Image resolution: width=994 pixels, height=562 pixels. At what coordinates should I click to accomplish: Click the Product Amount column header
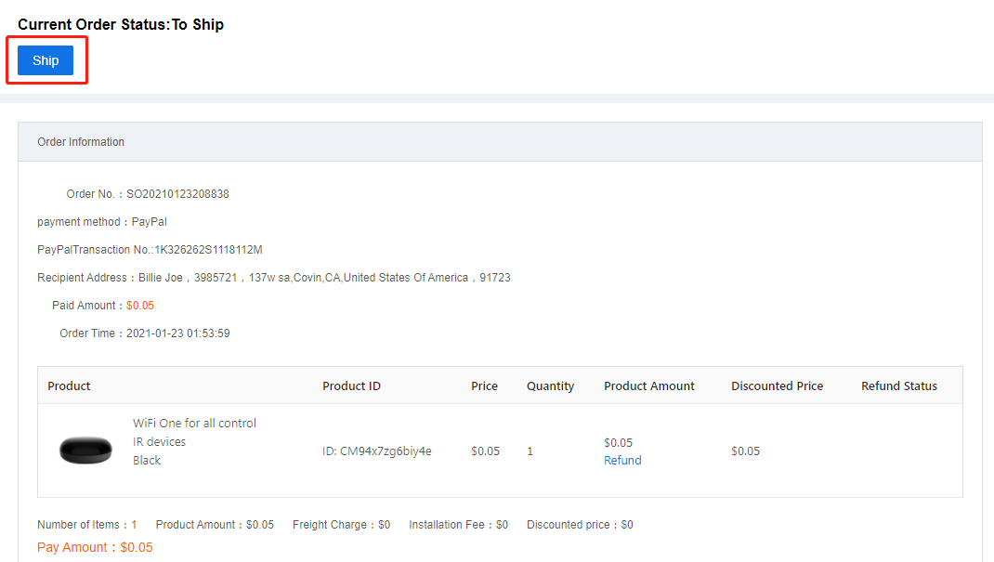(649, 386)
